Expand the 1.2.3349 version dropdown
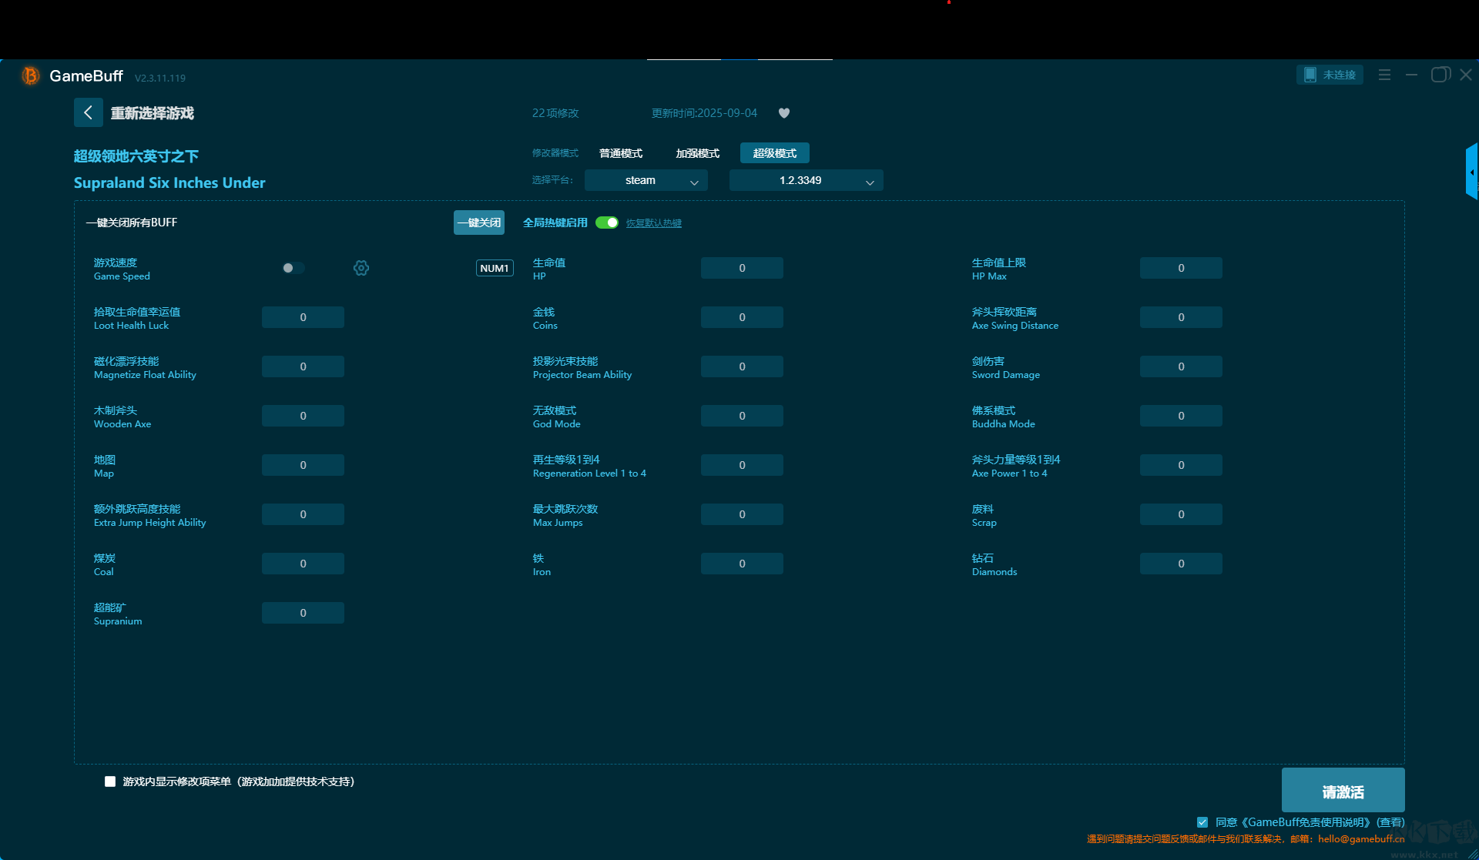Image resolution: width=1479 pixels, height=860 pixels. click(806, 180)
